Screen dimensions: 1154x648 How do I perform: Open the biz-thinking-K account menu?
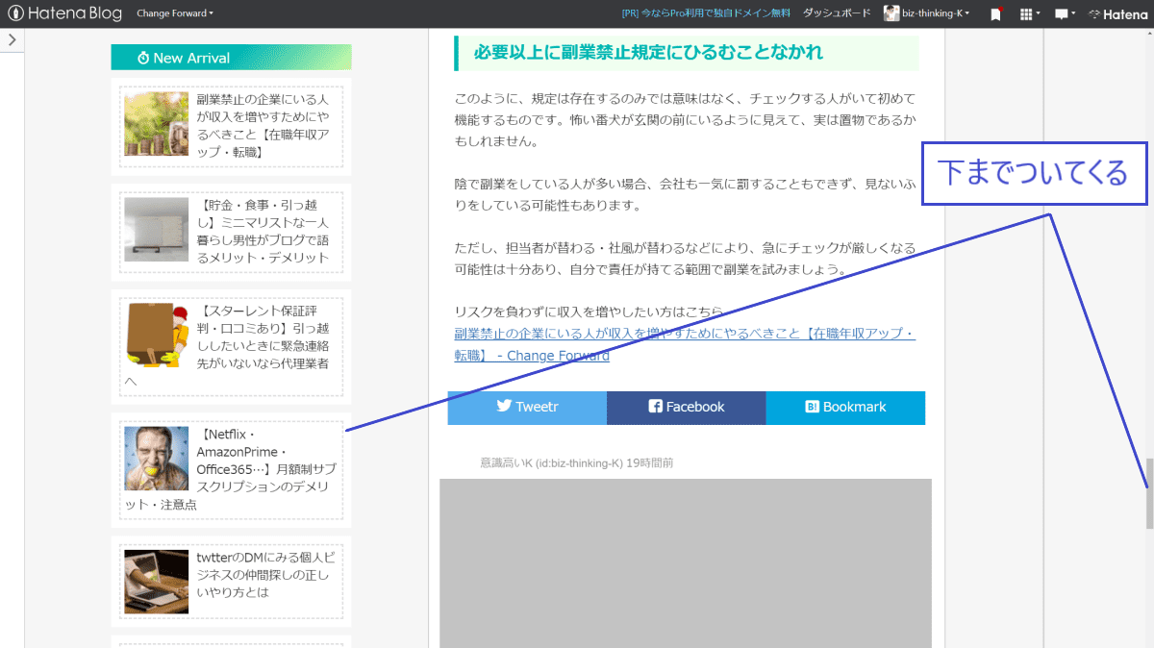927,13
